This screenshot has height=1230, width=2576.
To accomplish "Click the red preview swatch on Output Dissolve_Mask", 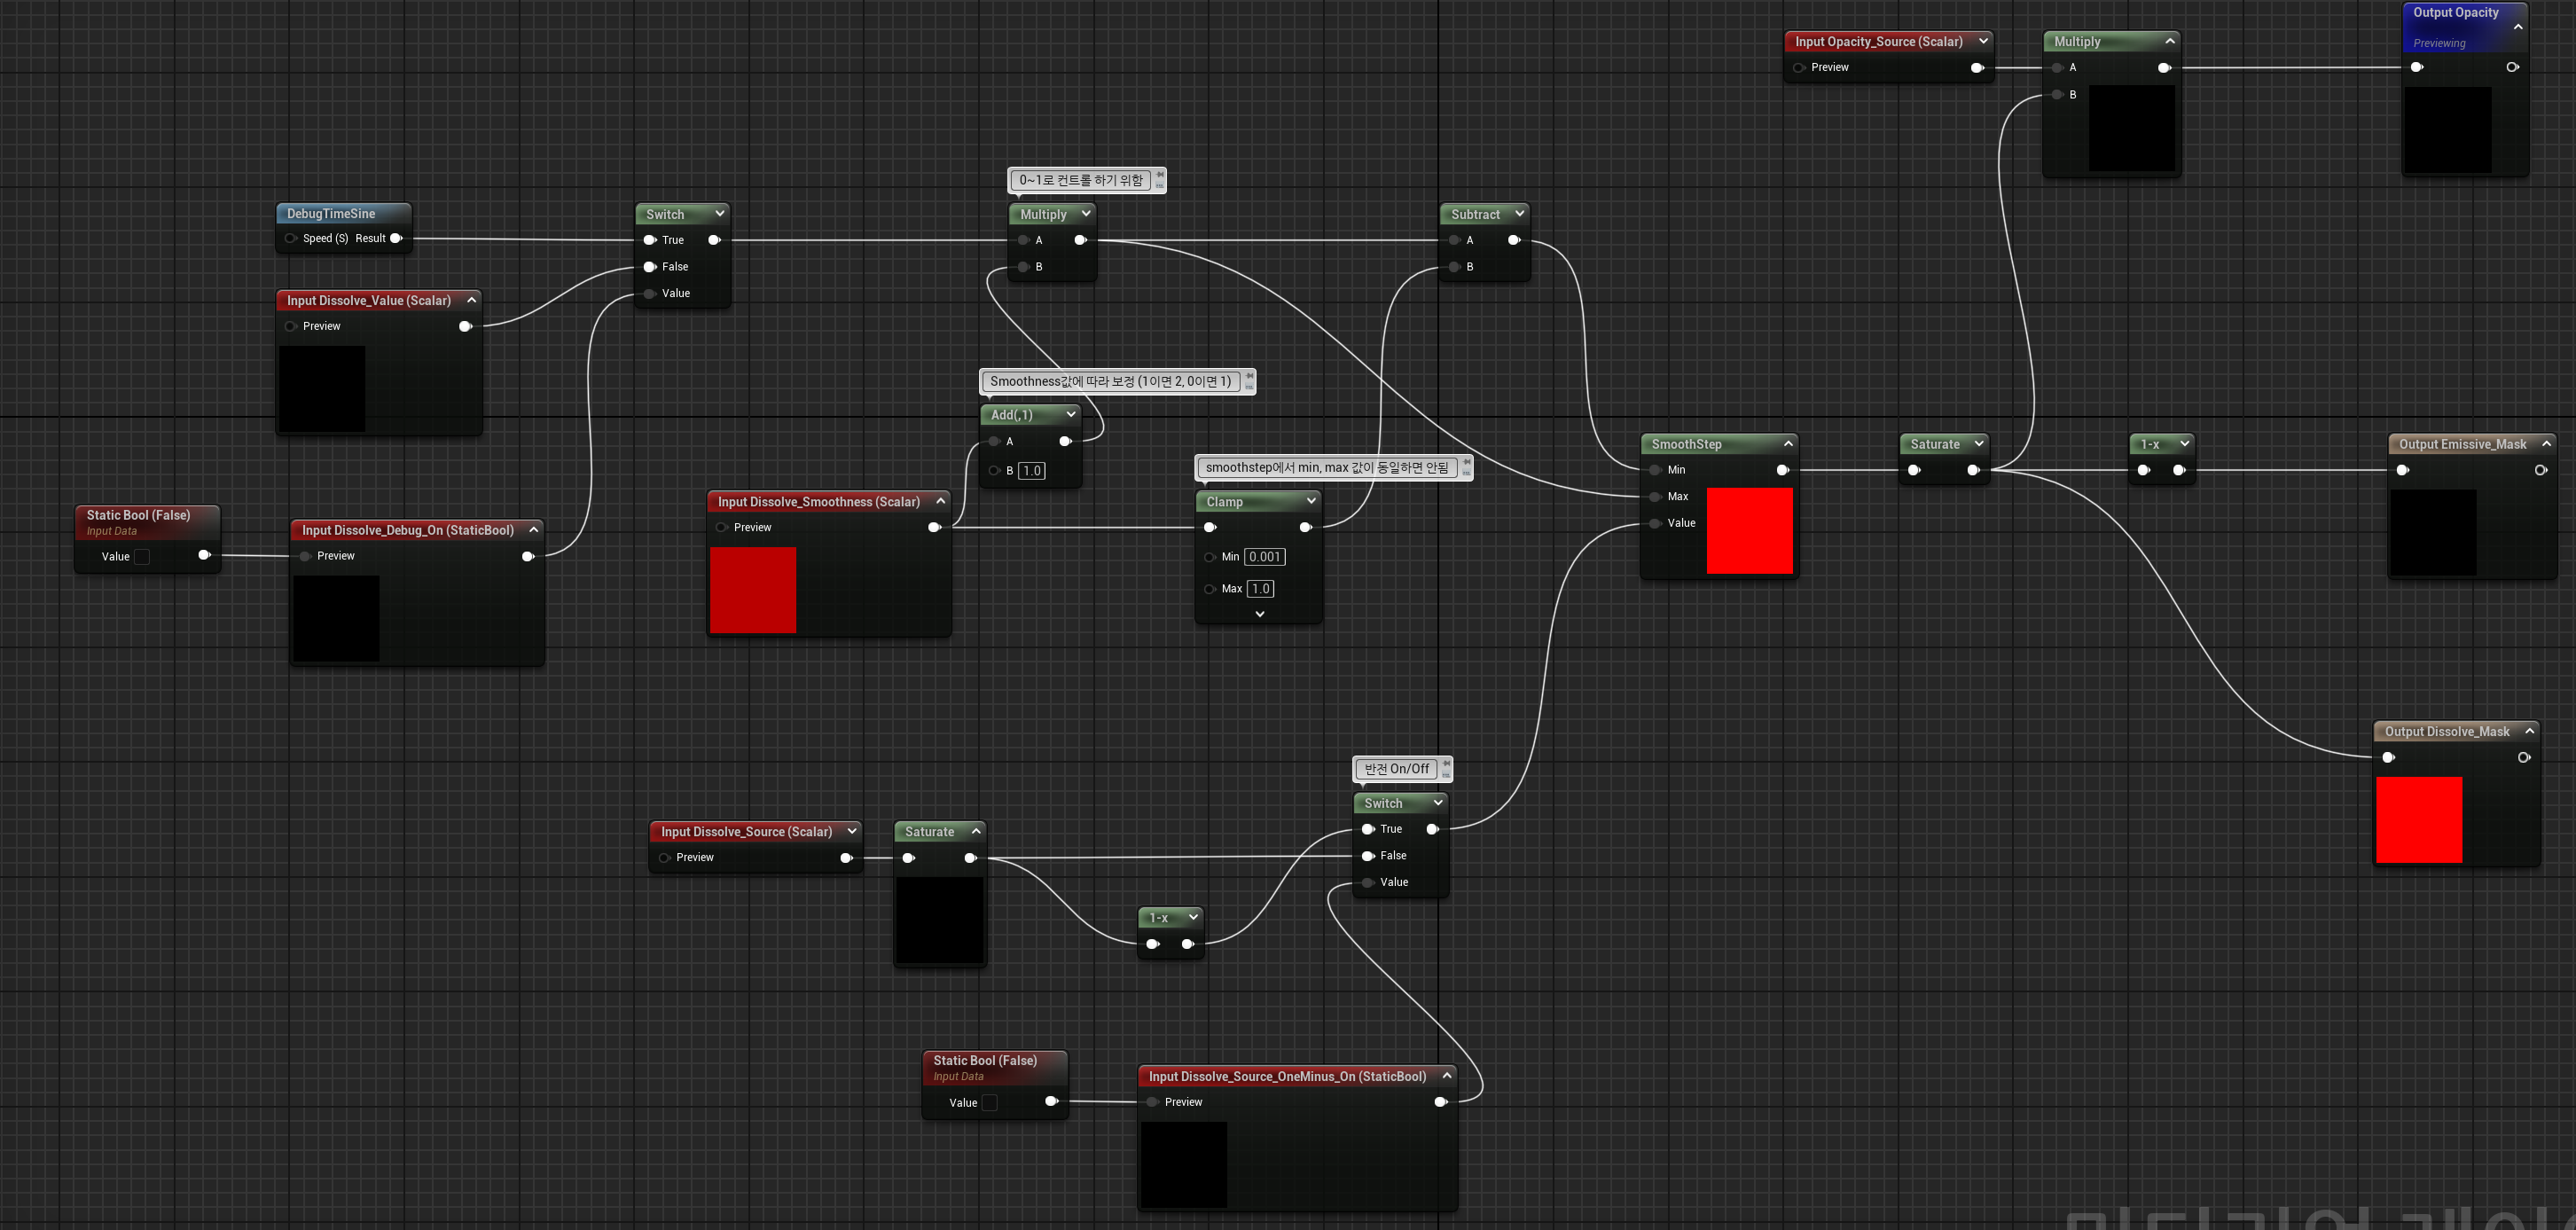I will point(2418,820).
